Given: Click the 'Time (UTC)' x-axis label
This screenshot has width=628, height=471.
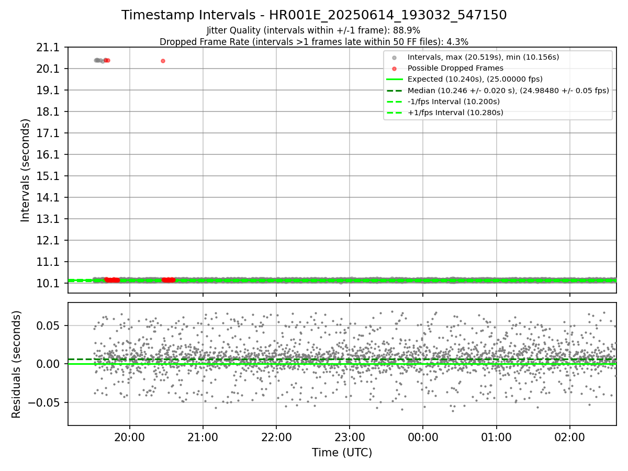Looking at the screenshot, I should [x=342, y=453].
